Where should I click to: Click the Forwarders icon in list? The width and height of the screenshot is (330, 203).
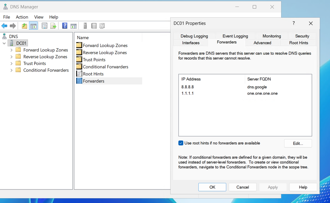click(x=79, y=81)
